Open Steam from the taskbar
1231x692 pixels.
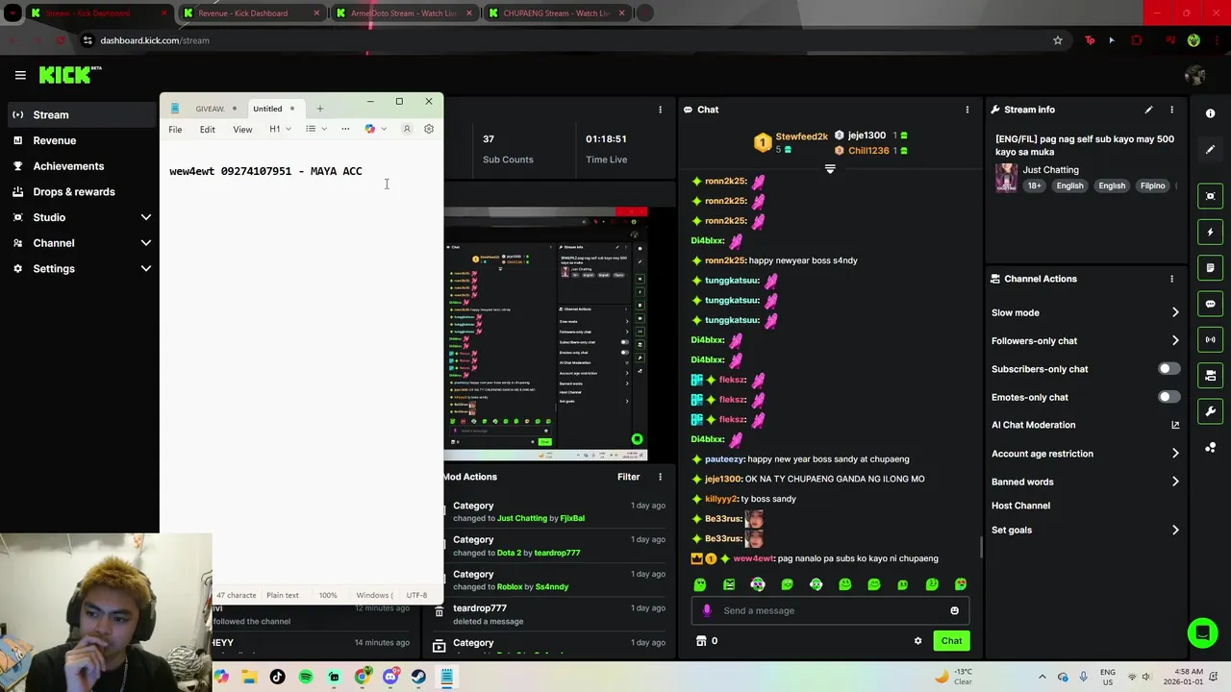click(x=418, y=677)
